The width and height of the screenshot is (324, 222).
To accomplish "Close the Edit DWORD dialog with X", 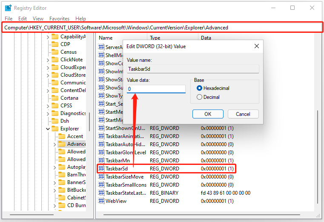I will (x=257, y=46).
